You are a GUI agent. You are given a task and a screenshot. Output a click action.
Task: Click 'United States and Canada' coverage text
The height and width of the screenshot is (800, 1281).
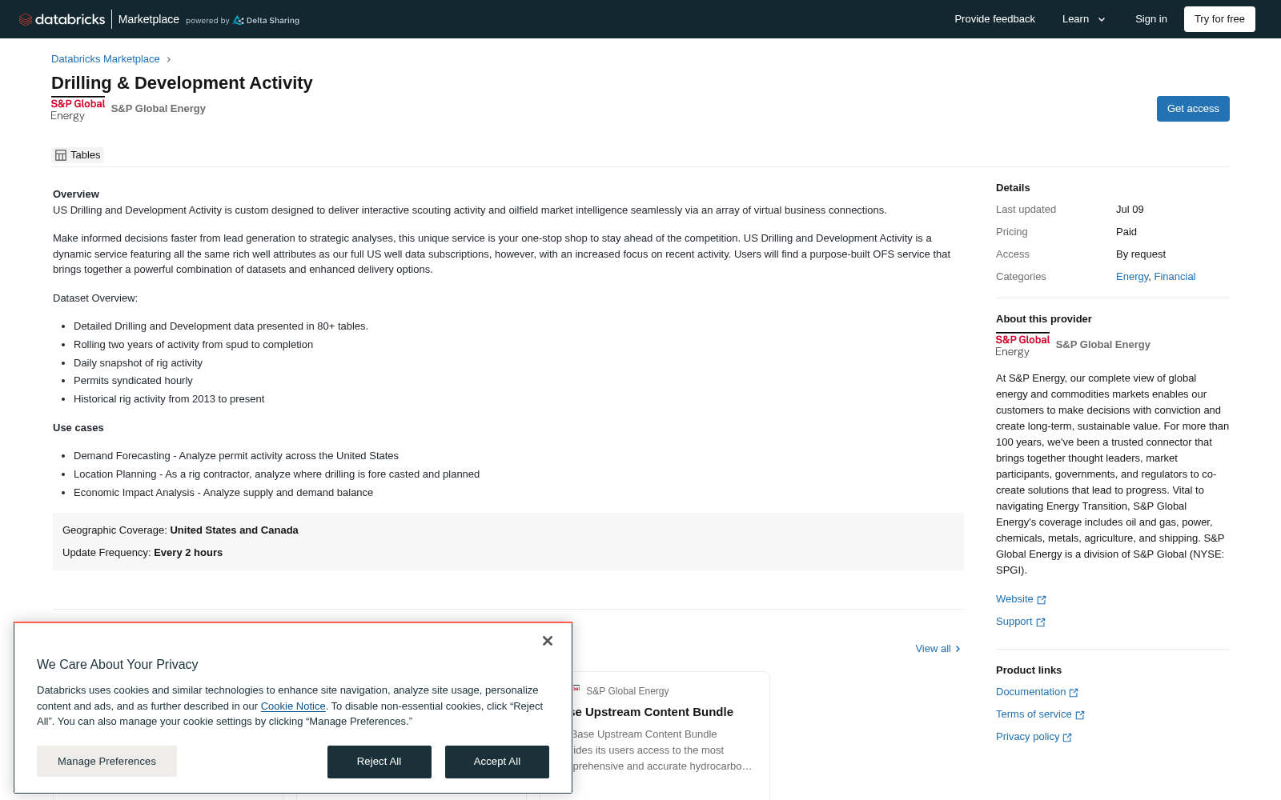click(x=234, y=530)
